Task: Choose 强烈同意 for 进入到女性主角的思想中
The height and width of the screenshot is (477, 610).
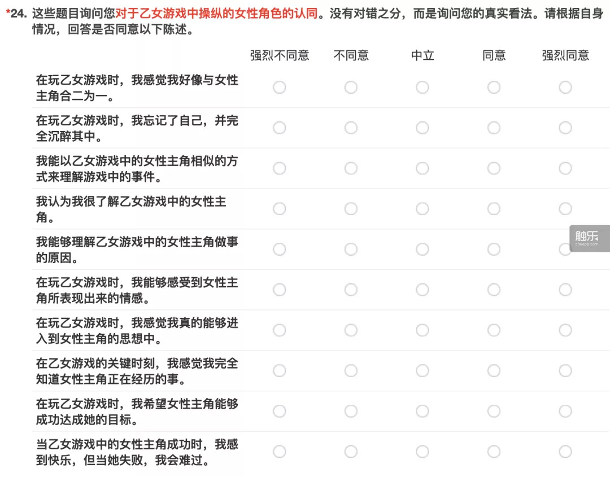Action: (x=565, y=330)
